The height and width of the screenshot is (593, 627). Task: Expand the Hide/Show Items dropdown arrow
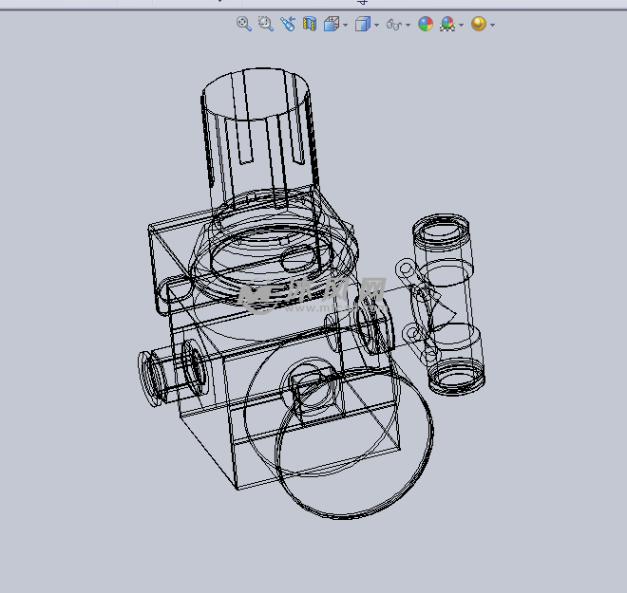(408, 25)
